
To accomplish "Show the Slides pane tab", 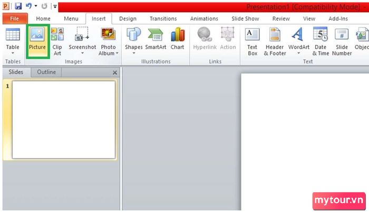I will coord(16,72).
